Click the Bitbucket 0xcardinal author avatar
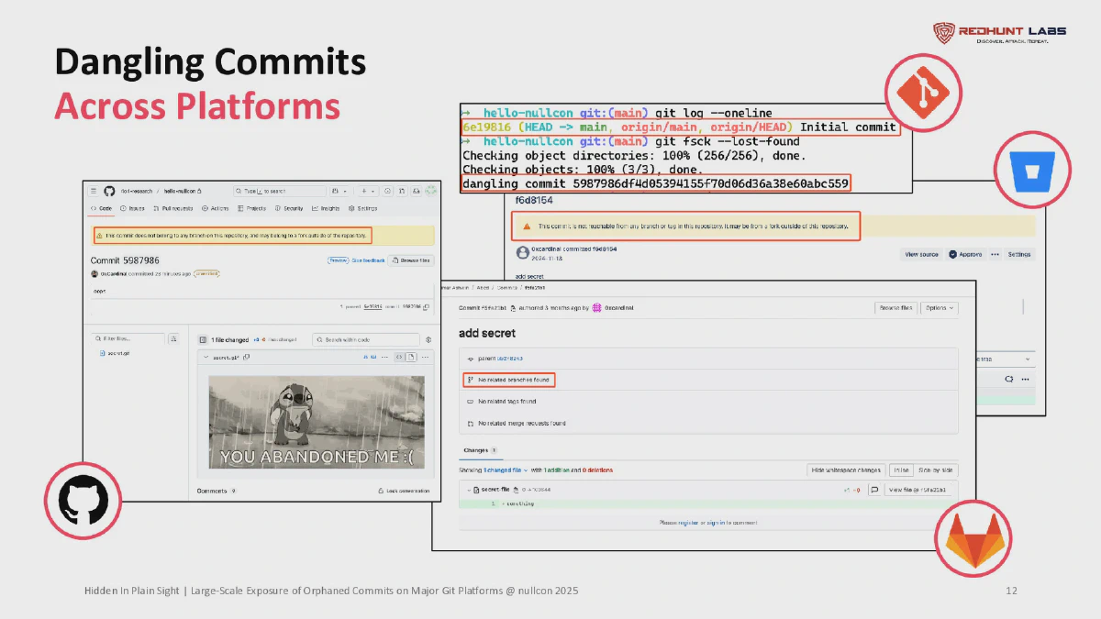1101x619 pixels. (521, 252)
